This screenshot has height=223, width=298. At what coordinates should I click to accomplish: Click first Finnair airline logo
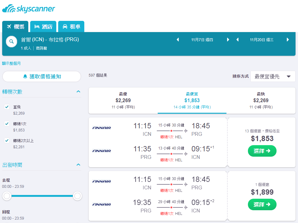point(101,128)
